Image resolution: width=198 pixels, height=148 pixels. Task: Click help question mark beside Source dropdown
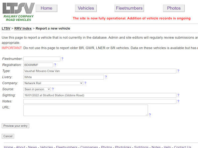pos(53,89)
